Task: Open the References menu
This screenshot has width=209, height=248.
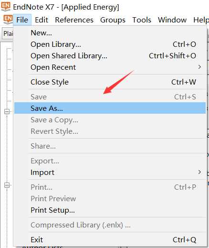Action: [74, 20]
